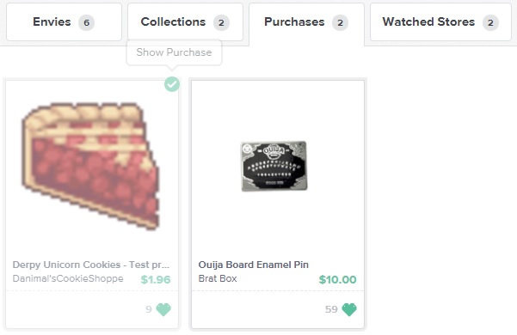Click the Purchases count badge
517x335 pixels.
(x=340, y=22)
